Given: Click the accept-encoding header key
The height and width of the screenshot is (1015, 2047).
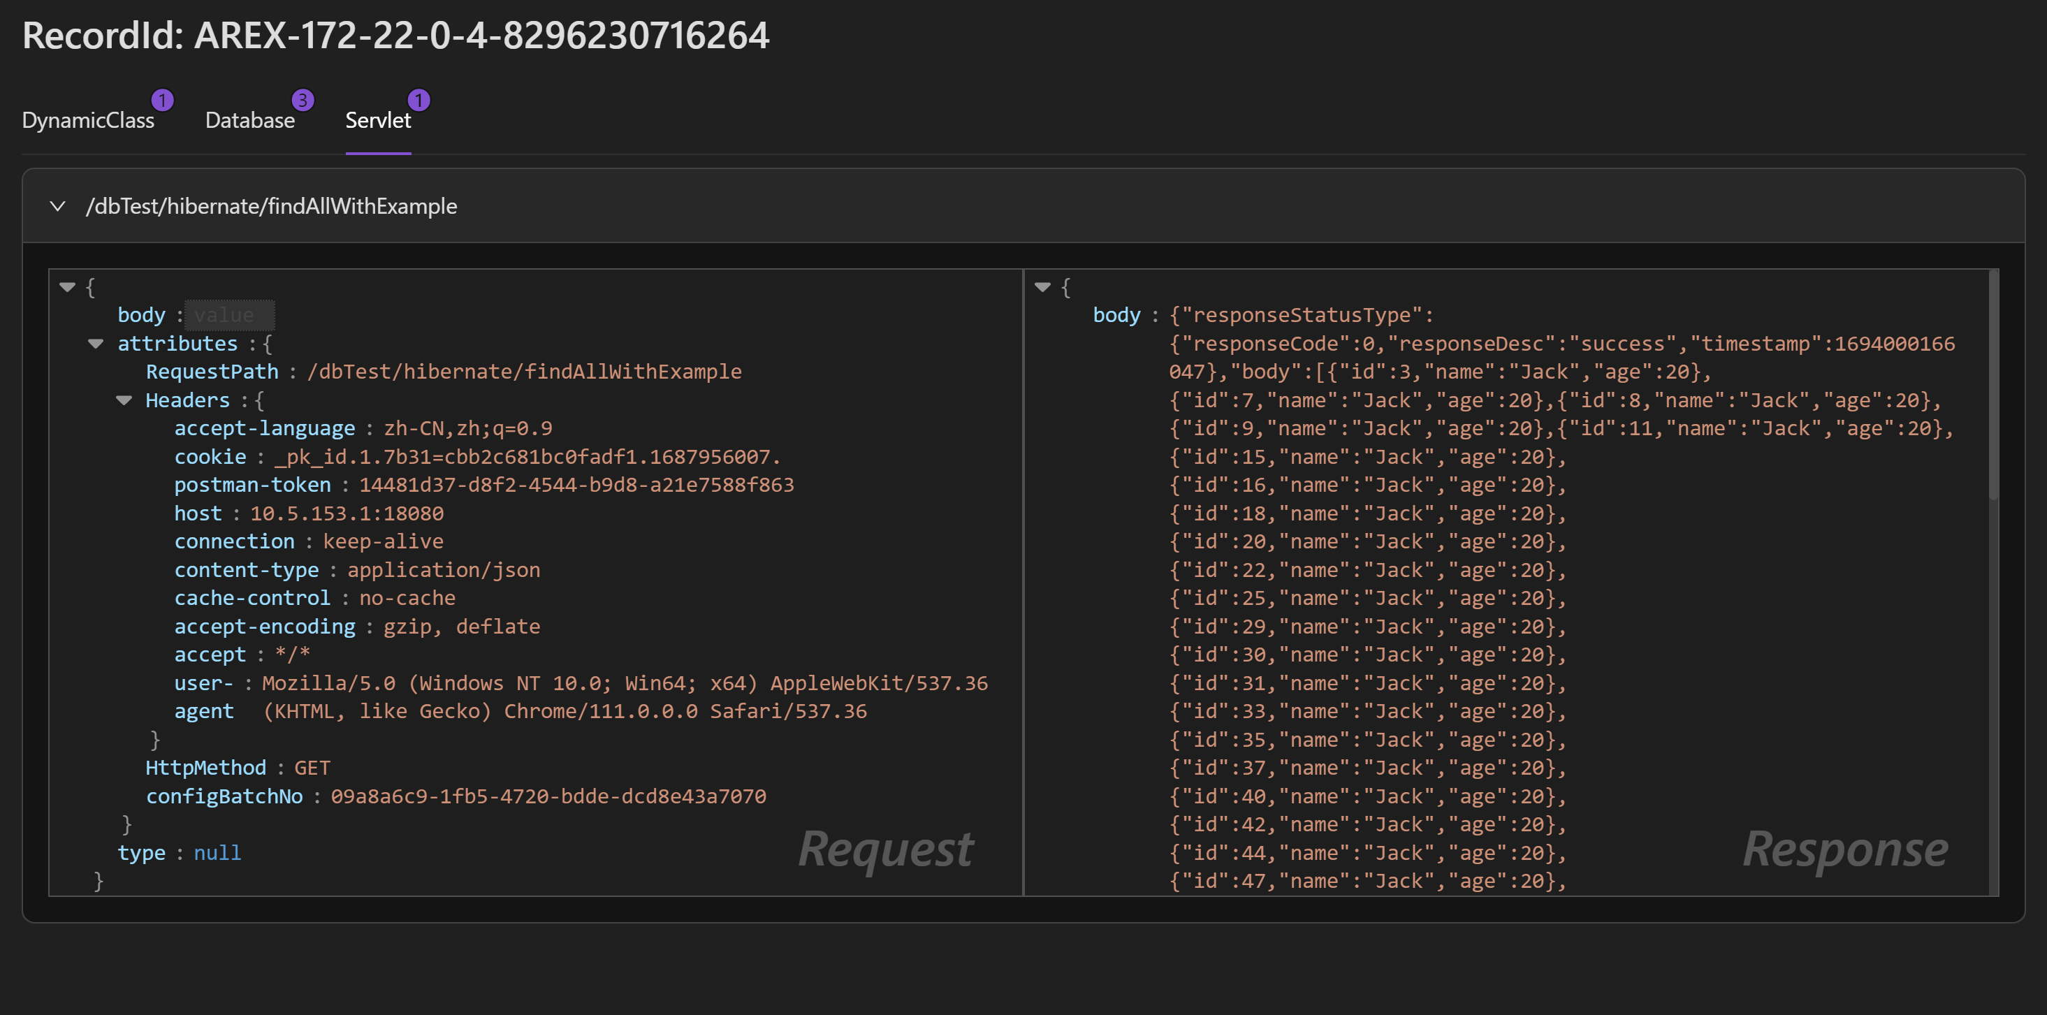Looking at the screenshot, I should pyautogui.click(x=265, y=627).
